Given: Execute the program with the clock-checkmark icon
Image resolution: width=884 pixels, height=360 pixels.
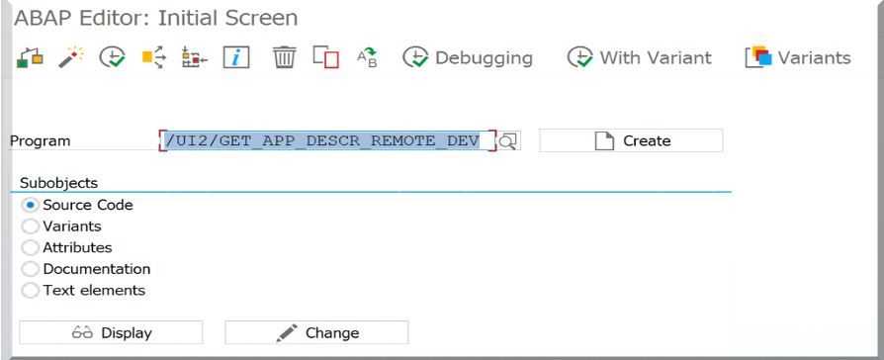Looking at the screenshot, I should point(112,57).
